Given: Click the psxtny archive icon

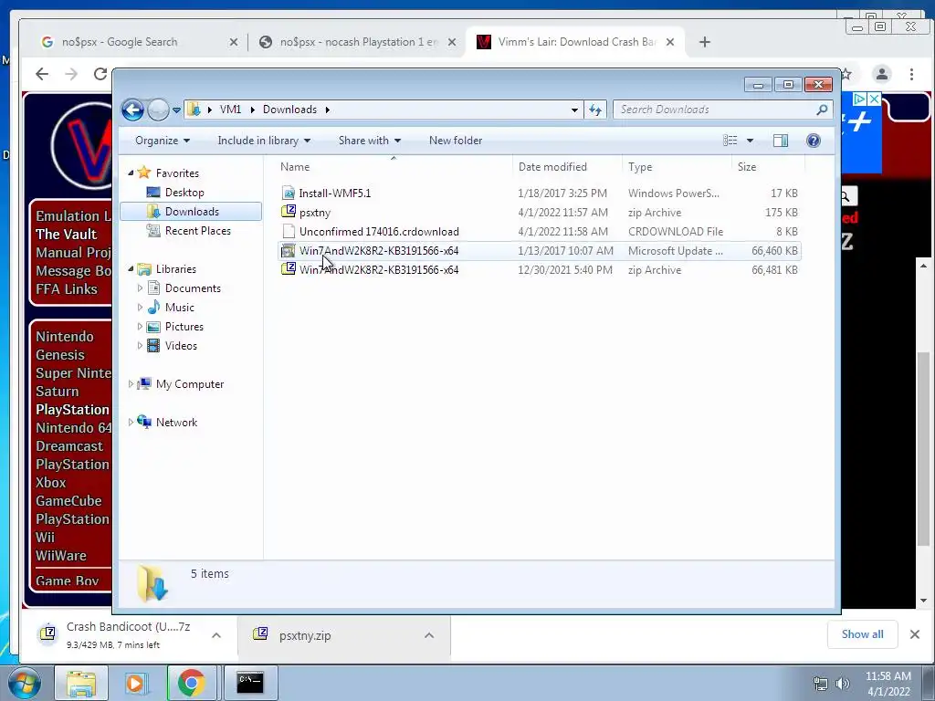Looking at the screenshot, I should 289,212.
